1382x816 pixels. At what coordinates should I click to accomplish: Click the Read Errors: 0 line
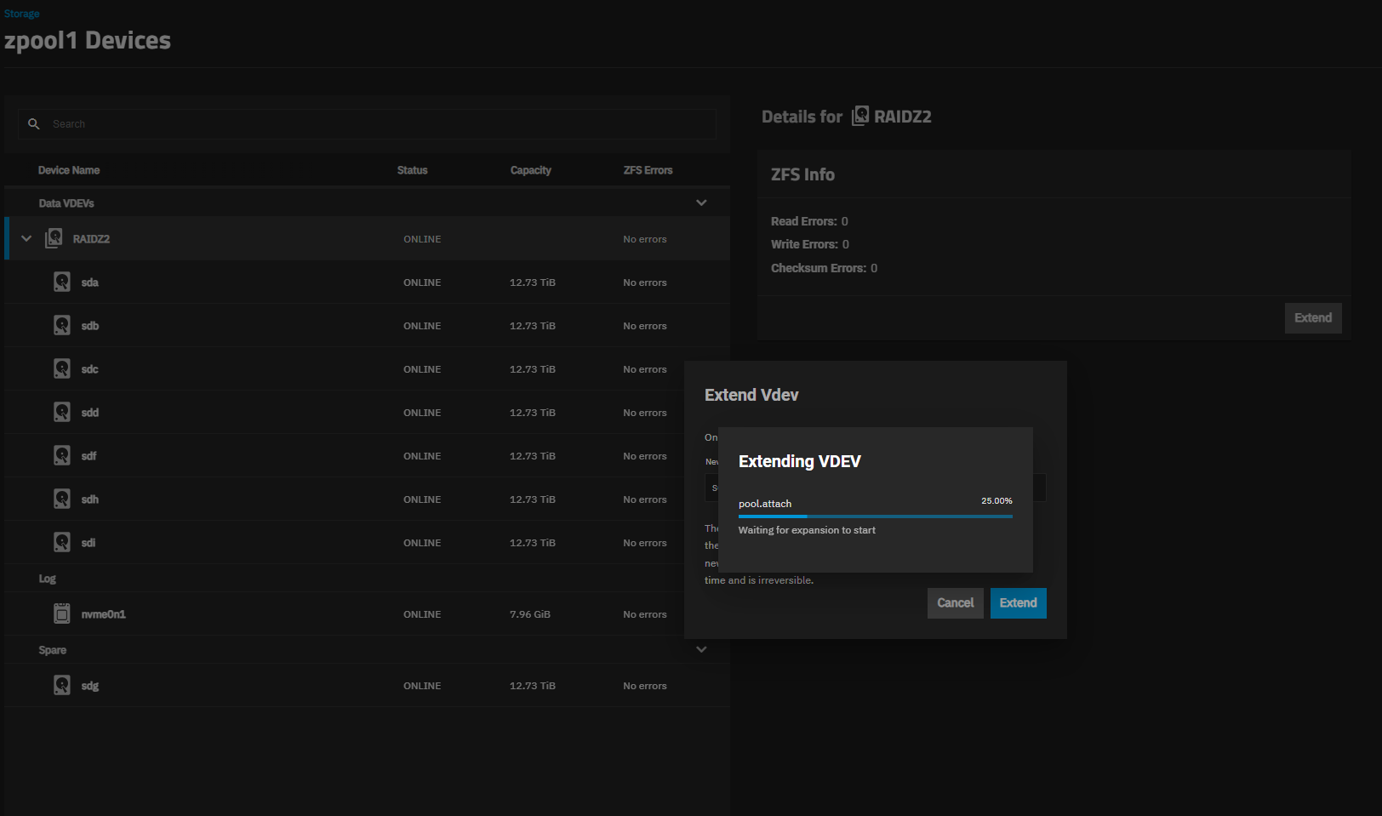pyautogui.click(x=809, y=221)
